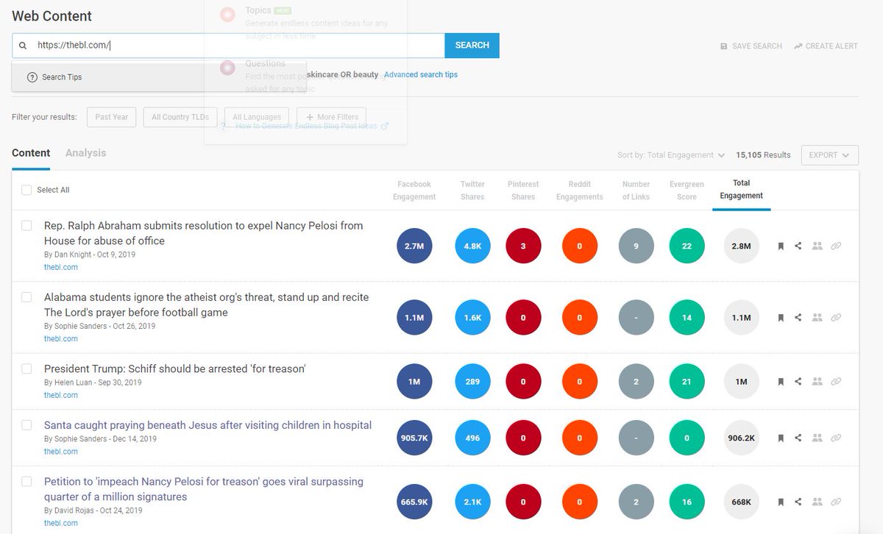The image size is (883, 534).
Task: Sort by Total Engagement column
Action: click(x=741, y=189)
